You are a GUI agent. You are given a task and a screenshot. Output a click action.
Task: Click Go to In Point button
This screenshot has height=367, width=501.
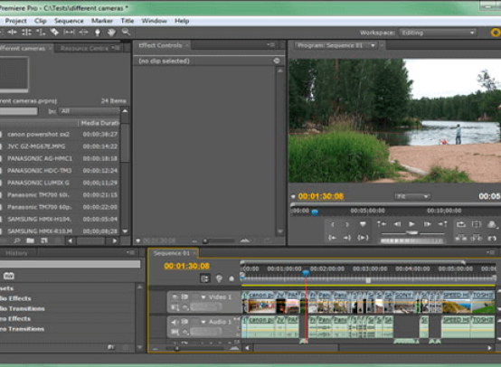(332, 238)
